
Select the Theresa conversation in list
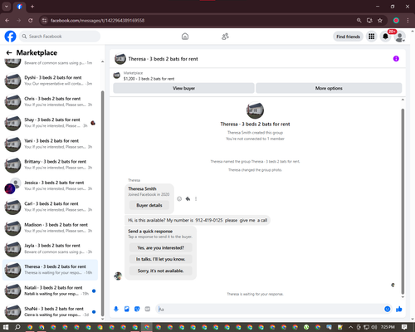point(50,270)
